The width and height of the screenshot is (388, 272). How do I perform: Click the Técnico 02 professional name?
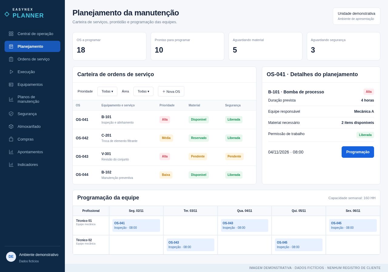click(x=84, y=240)
